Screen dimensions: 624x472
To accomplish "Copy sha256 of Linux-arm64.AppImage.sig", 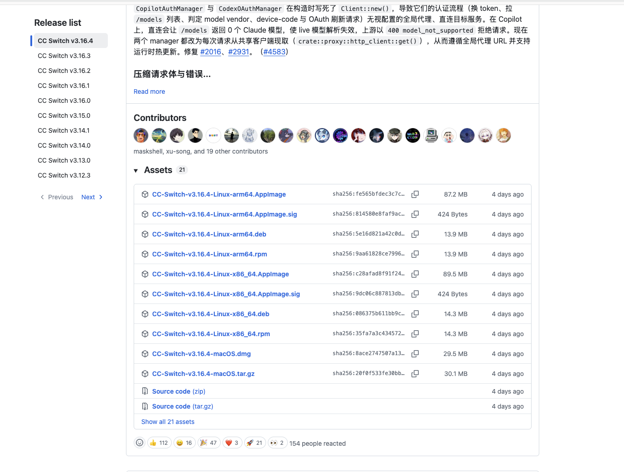I will click(x=415, y=214).
